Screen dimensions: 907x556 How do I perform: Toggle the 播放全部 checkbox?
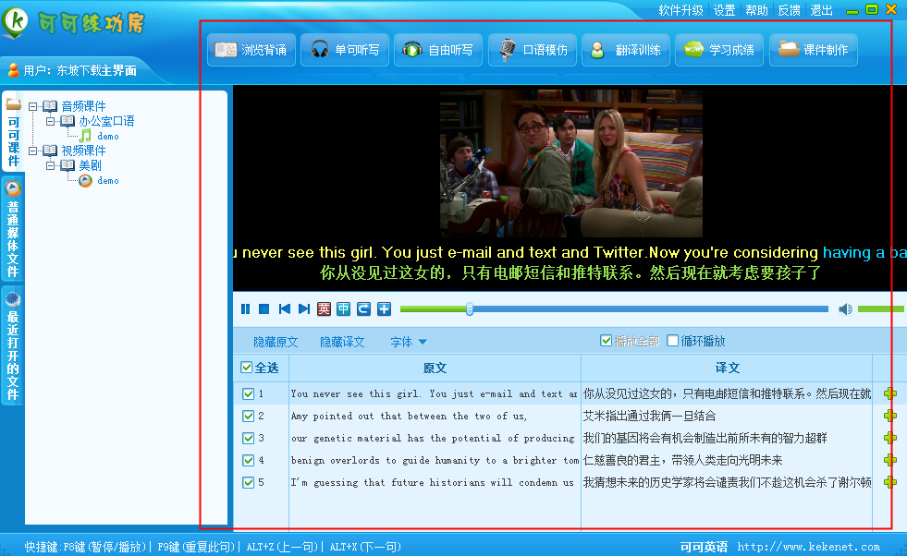[x=607, y=341]
